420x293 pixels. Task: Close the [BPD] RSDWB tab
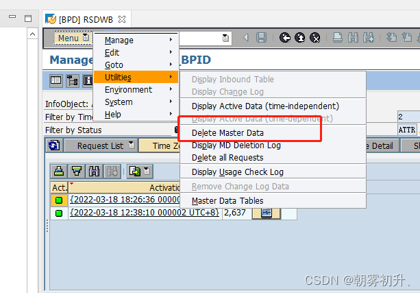tap(122, 19)
